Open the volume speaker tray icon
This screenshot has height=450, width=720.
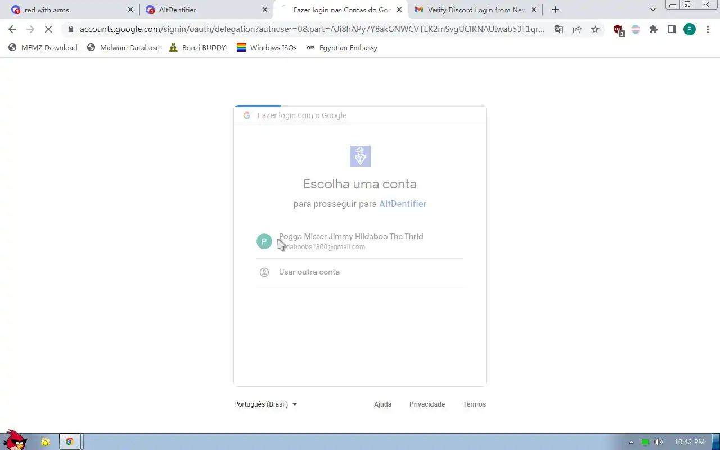click(659, 442)
